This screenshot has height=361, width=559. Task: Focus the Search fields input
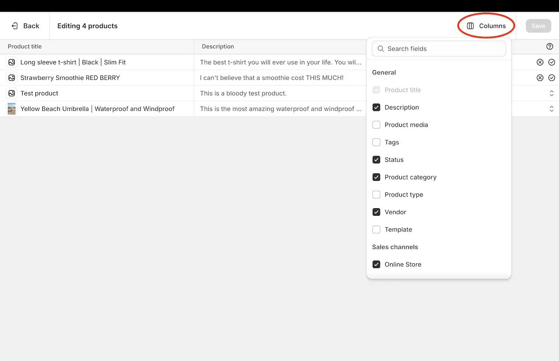443,49
